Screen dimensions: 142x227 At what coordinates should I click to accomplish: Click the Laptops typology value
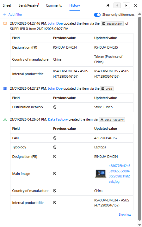pos(100,147)
